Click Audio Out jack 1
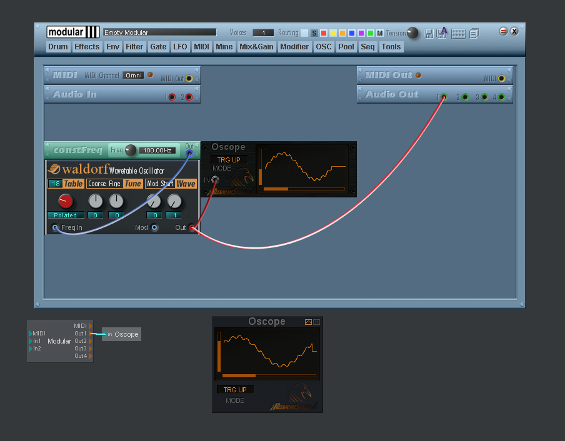Viewport: 565px width, 441px height. coord(444,97)
